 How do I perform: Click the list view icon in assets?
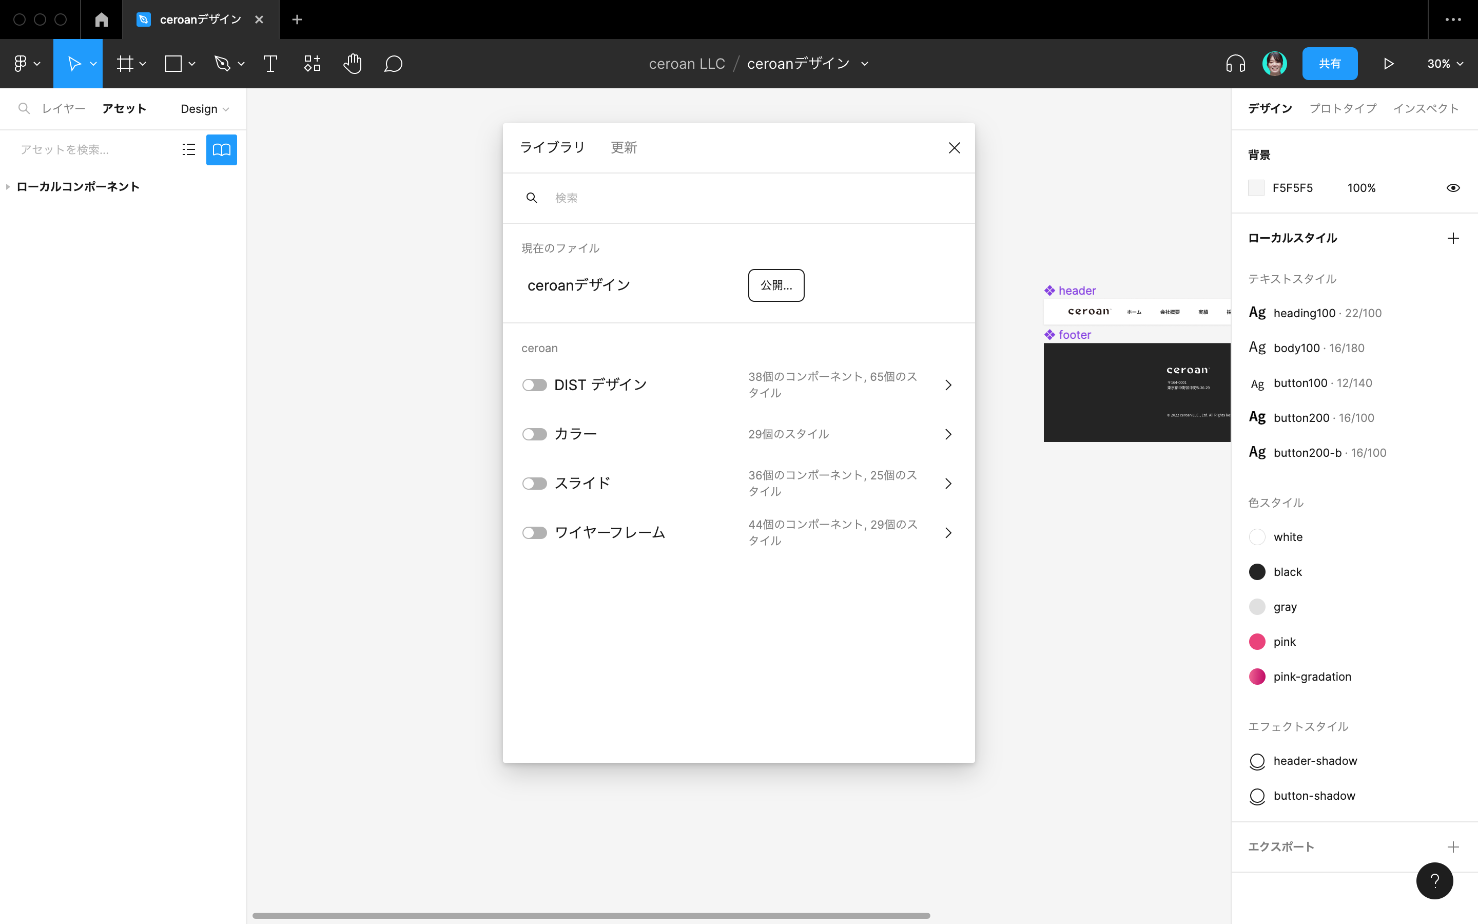coord(188,149)
